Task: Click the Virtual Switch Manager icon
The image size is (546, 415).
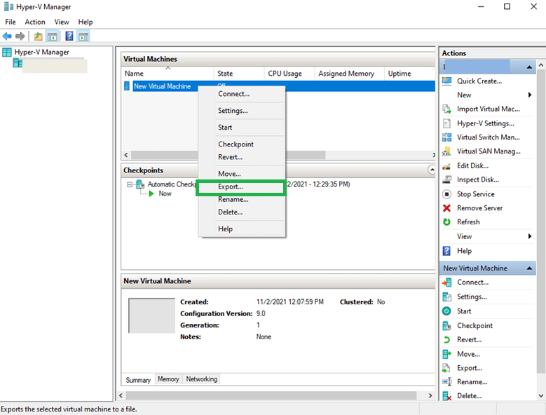Action: (x=446, y=137)
